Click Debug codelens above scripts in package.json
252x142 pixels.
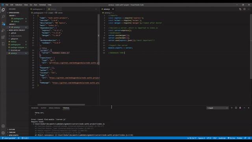pos(43,48)
